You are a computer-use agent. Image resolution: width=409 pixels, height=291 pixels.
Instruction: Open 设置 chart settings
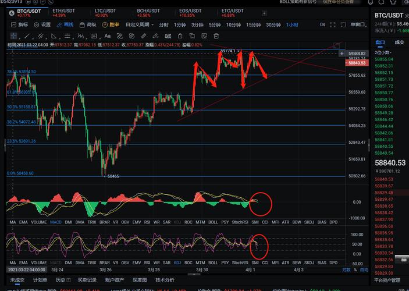(x=42, y=25)
